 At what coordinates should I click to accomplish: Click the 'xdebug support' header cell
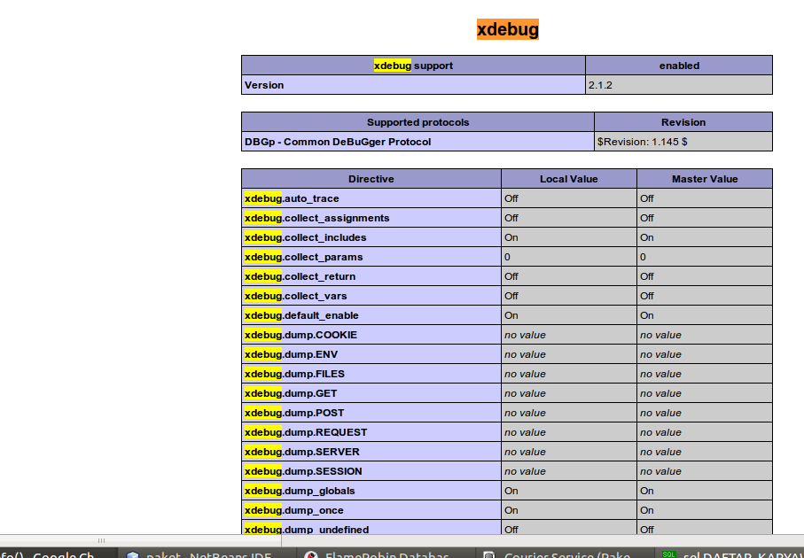pos(413,66)
